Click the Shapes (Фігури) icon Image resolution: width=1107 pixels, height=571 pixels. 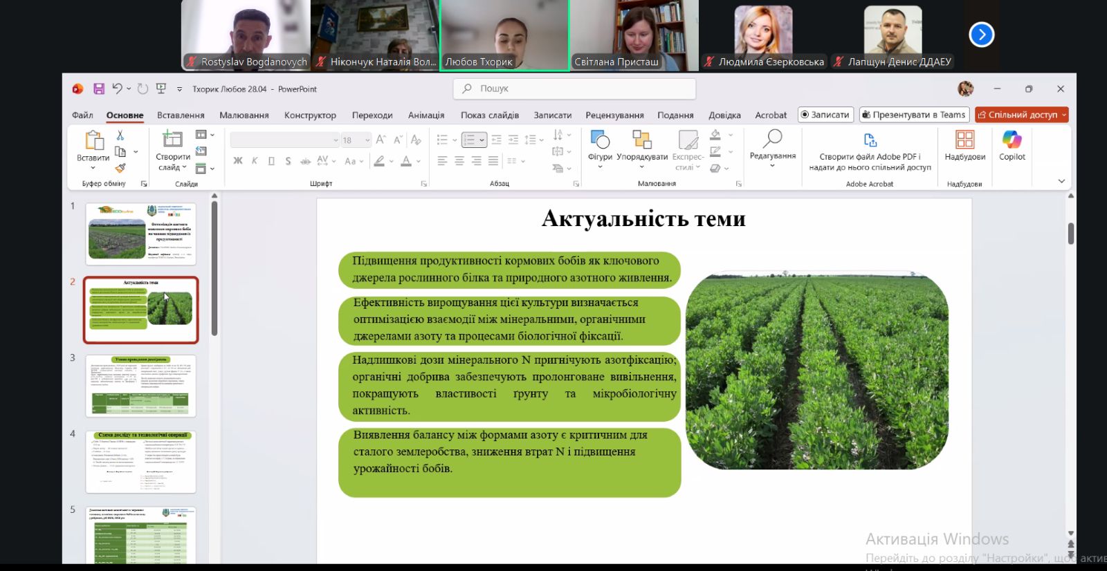600,140
